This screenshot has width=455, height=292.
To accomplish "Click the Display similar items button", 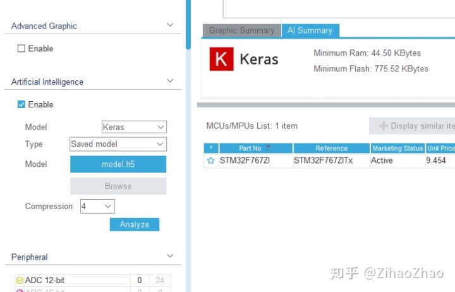I will point(412,126).
